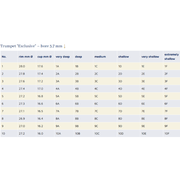
Task: Select cup value 16.0 in row 10
Action: pyautogui.click(x=40, y=134)
